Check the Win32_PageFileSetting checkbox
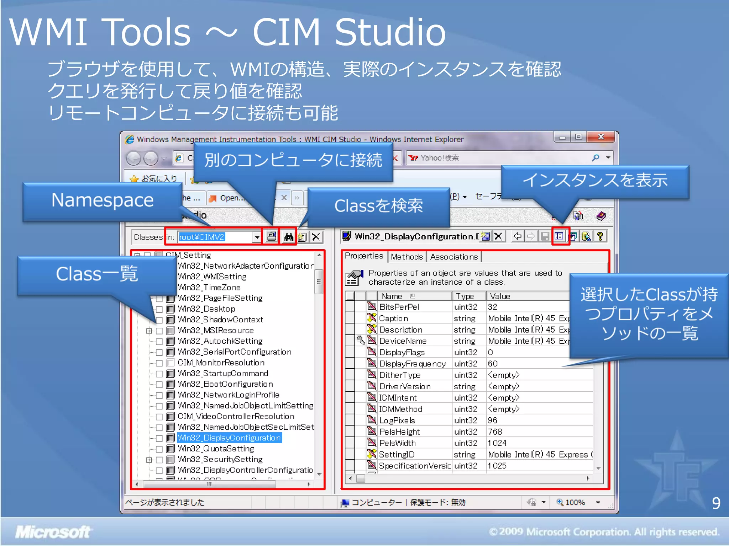Viewport: 729px width, 546px height. coord(159,299)
